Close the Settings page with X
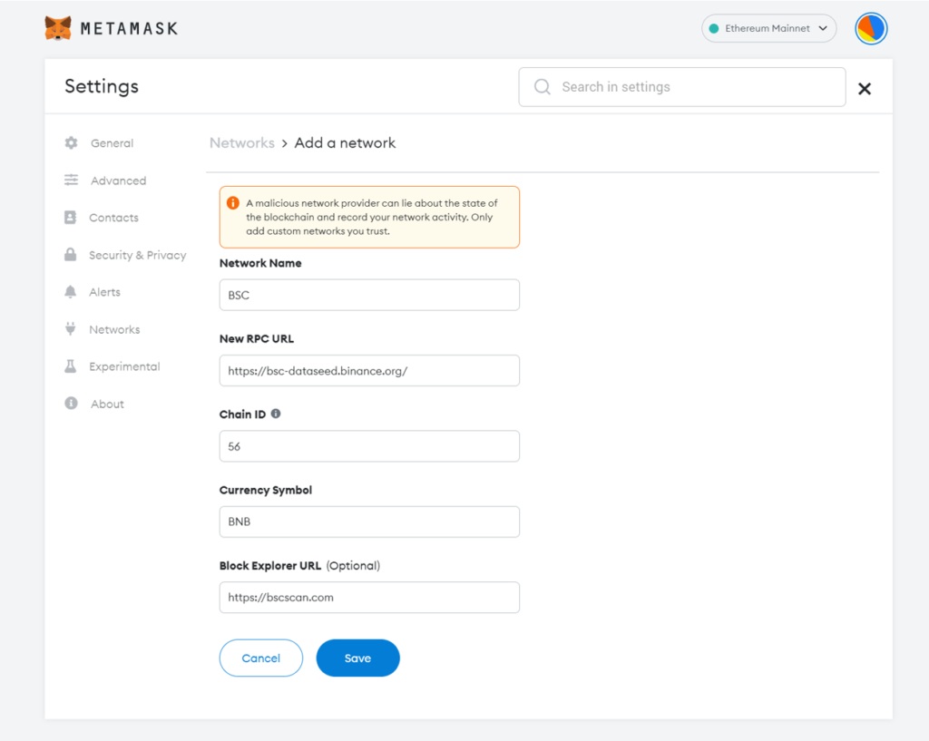The image size is (929, 741). pyautogui.click(x=865, y=89)
